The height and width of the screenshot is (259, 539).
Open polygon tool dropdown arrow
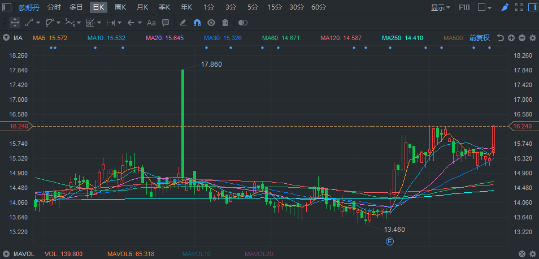(x=58, y=23)
